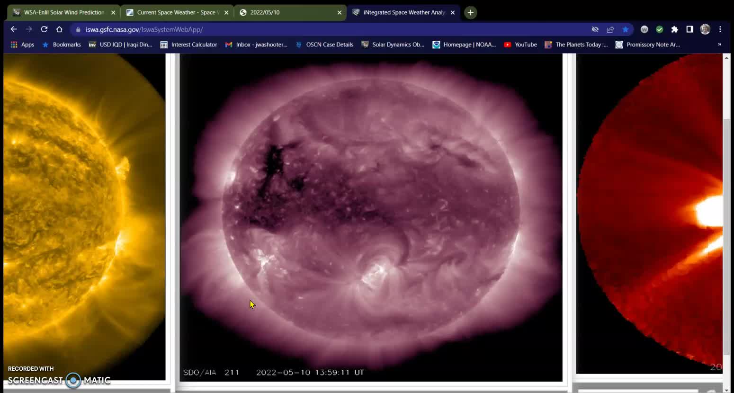Open the Chrome profile avatar
Image resolution: width=734 pixels, height=393 pixels.
coord(705,29)
